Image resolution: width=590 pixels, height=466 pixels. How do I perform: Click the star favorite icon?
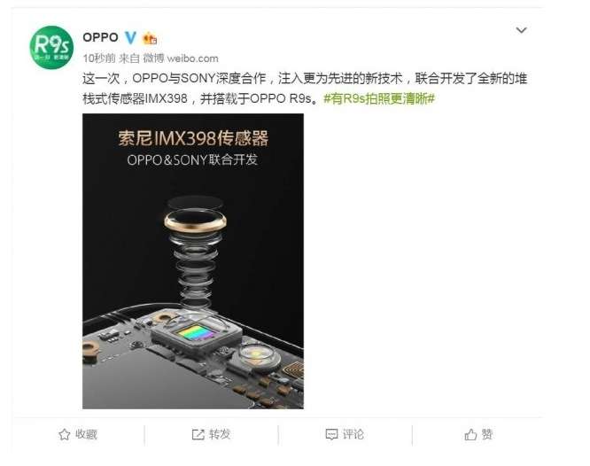point(65,435)
